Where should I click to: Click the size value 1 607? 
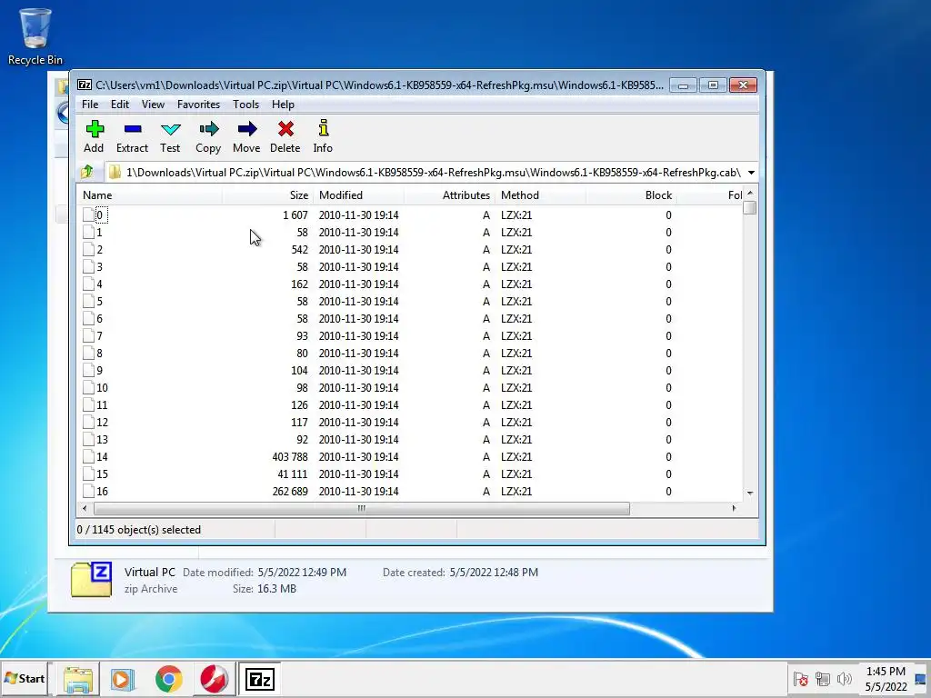point(295,214)
